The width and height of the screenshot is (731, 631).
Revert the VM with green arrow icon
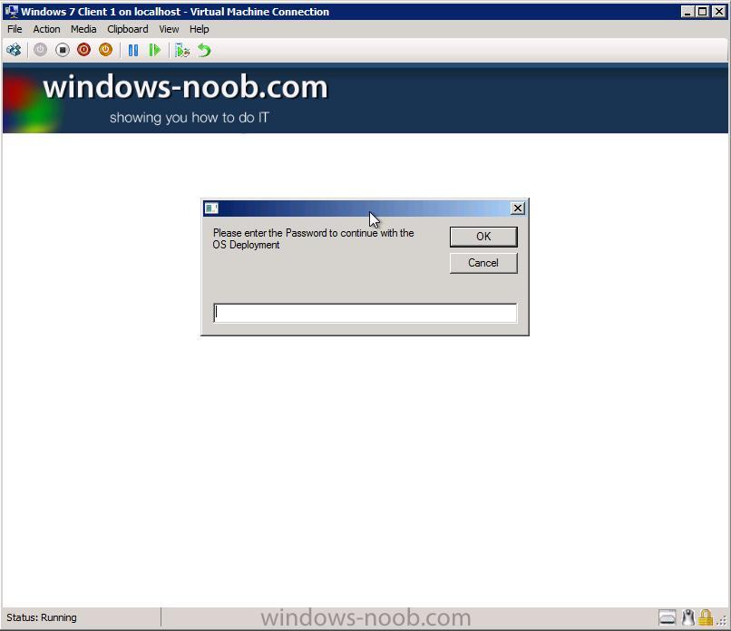point(204,50)
